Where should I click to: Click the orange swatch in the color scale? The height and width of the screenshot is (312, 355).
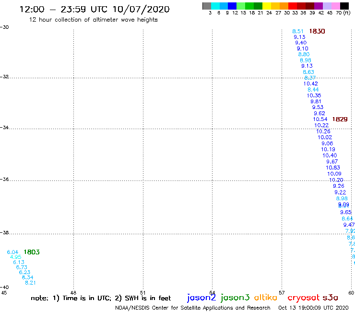click(x=284, y=6)
